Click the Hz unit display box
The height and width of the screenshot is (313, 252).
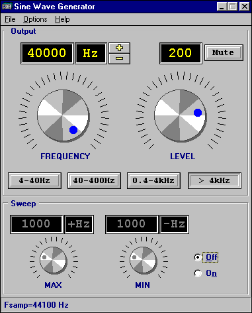click(x=91, y=53)
